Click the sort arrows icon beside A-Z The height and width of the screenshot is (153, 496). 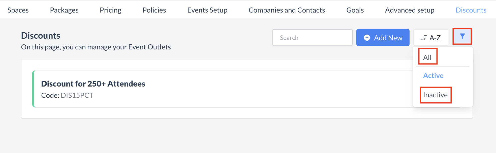[x=424, y=38]
